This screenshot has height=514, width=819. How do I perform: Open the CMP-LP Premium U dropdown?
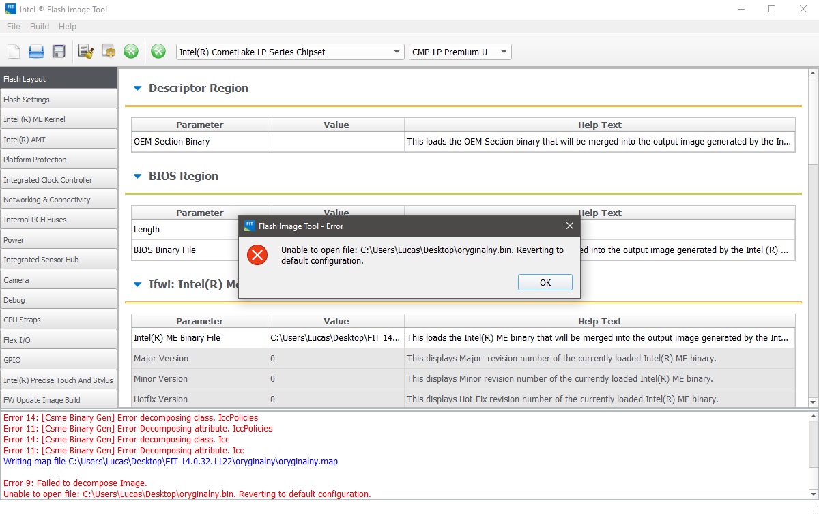459,52
